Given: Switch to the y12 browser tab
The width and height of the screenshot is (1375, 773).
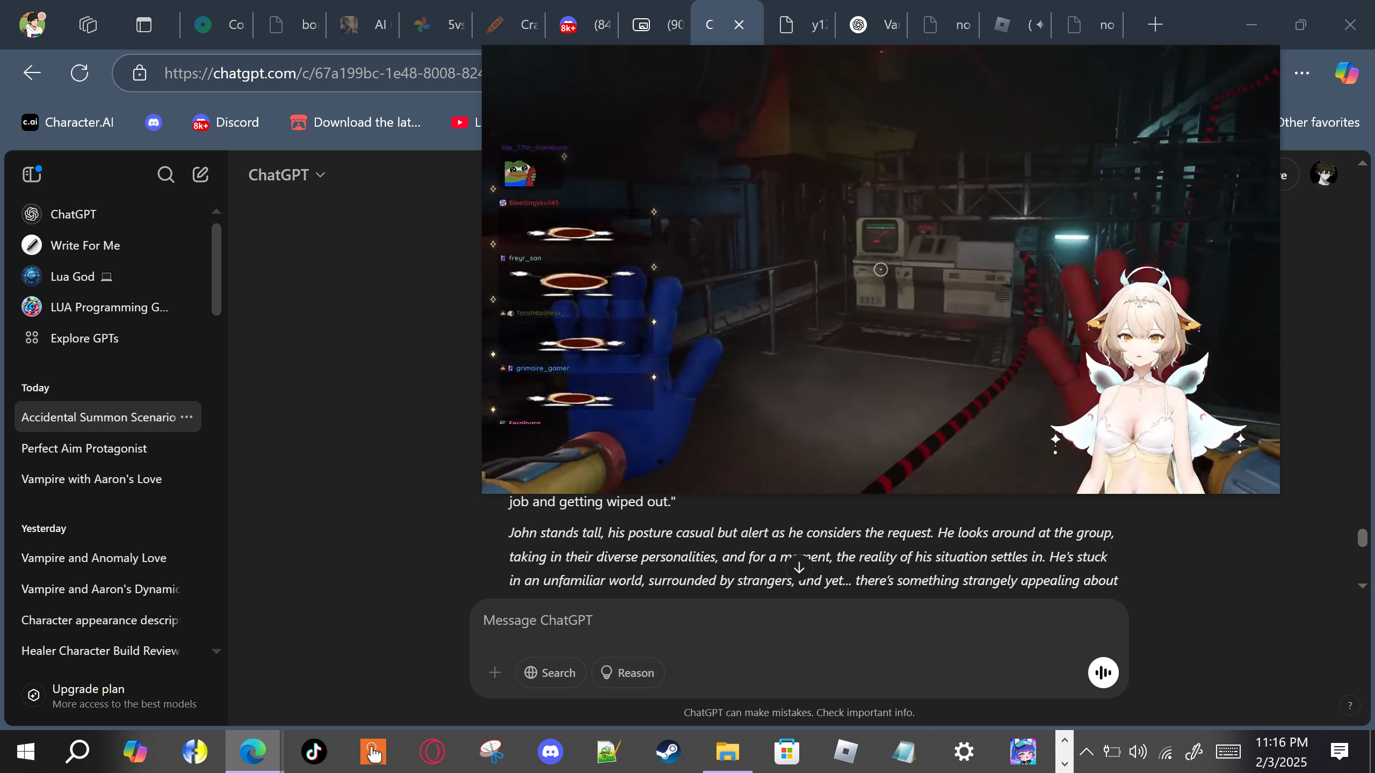Looking at the screenshot, I should 800,25.
